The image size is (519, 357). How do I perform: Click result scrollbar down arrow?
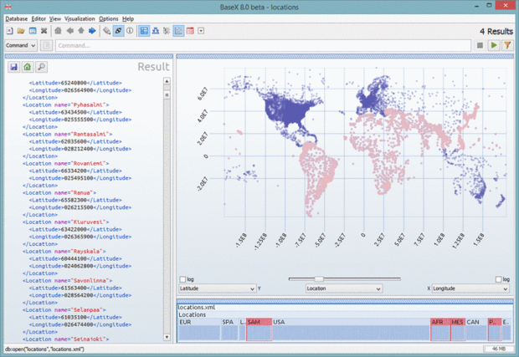(167, 337)
